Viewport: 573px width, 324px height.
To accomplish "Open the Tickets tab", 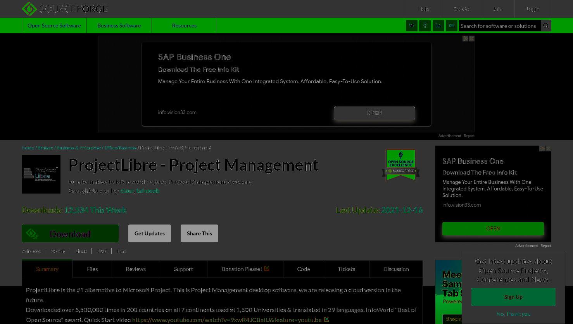I will [x=347, y=269].
